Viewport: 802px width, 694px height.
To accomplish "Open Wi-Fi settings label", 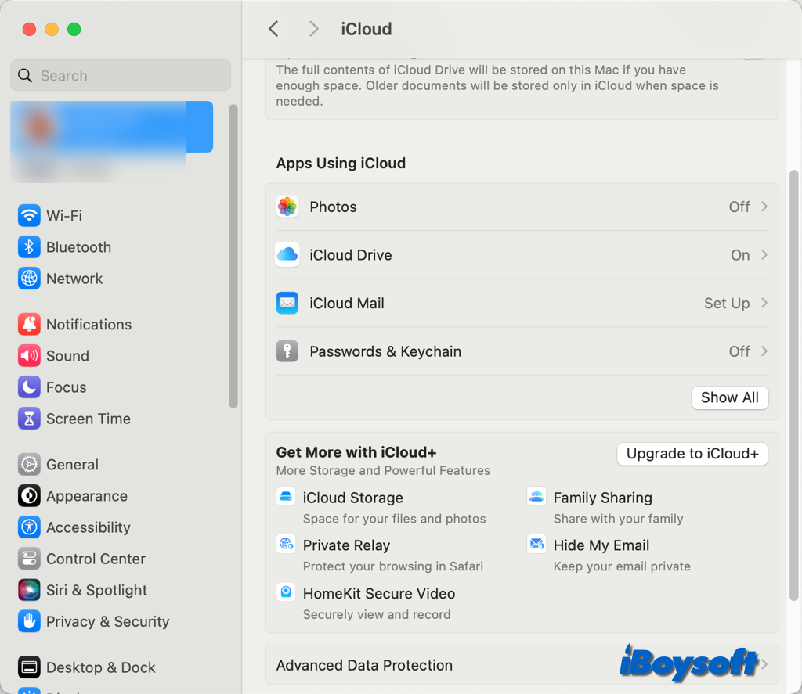I will click(x=64, y=216).
